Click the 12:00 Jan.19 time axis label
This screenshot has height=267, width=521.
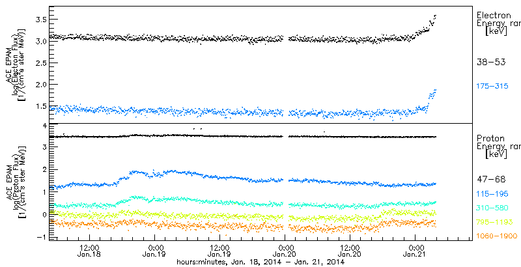click(x=219, y=251)
